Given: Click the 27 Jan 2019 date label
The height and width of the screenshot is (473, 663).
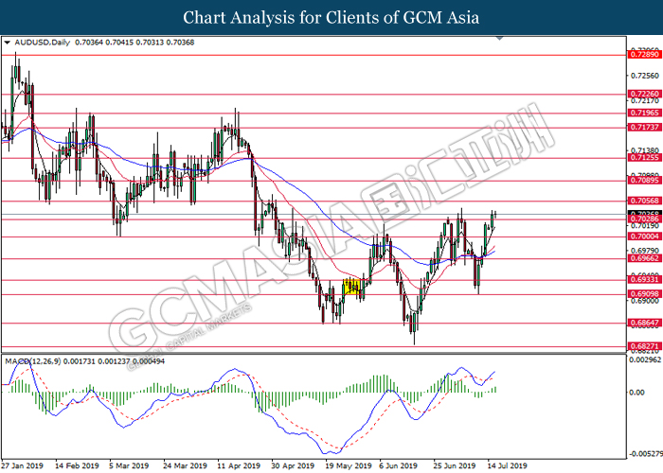Looking at the screenshot, I should tap(24, 466).
